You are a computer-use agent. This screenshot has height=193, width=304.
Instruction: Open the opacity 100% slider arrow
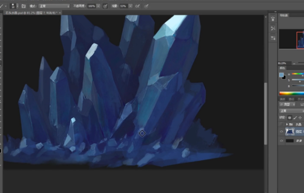coord(98,6)
